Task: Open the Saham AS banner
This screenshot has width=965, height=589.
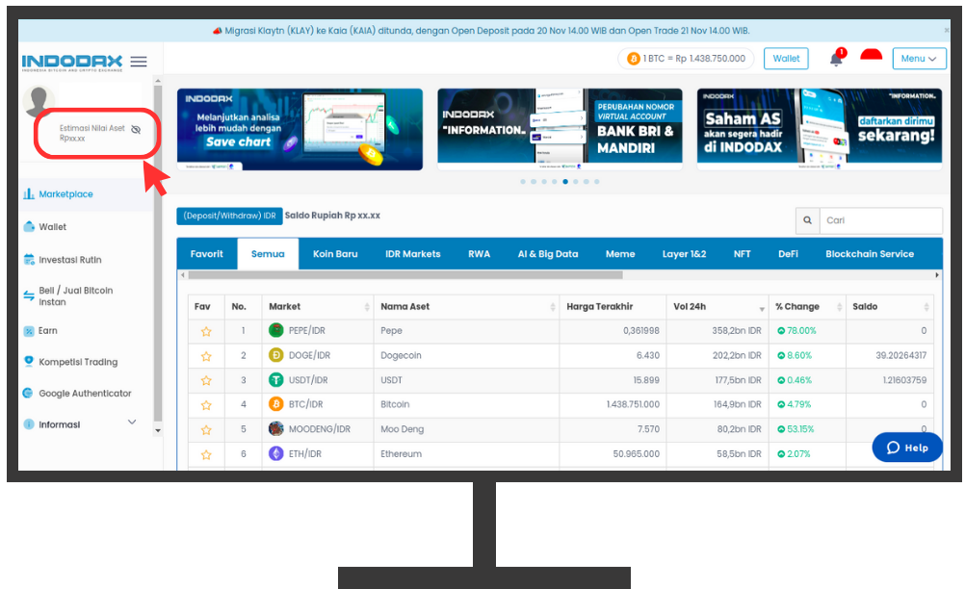Action: coord(820,130)
